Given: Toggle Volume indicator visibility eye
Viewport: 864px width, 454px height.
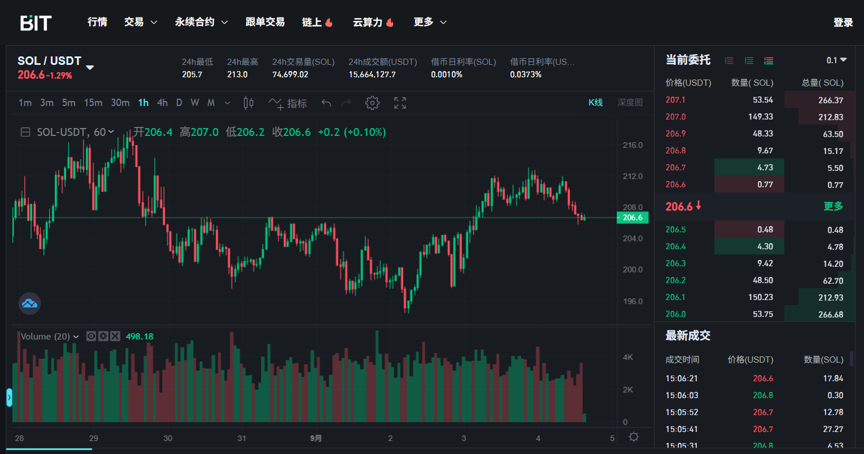Looking at the screenshot, I should tap(91, 336).
